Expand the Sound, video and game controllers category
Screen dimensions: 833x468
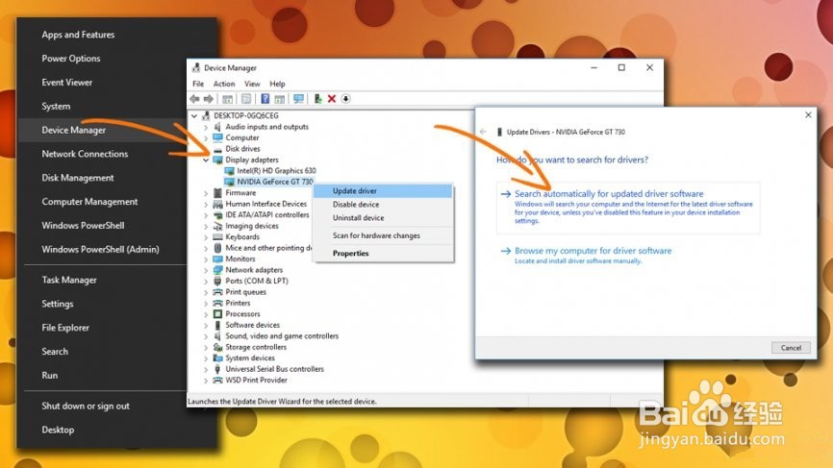(x=206, y=336)
